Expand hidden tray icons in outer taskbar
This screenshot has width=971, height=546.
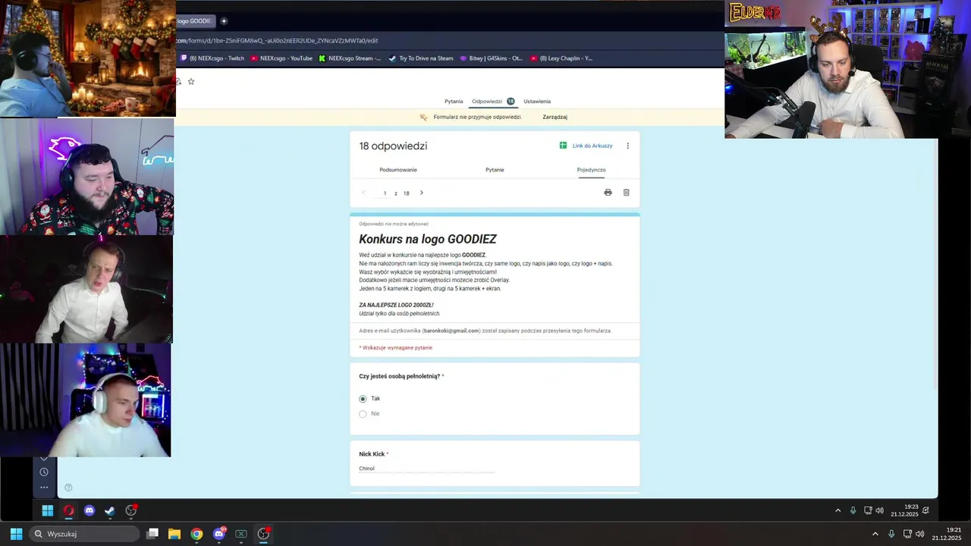[875, 534]
